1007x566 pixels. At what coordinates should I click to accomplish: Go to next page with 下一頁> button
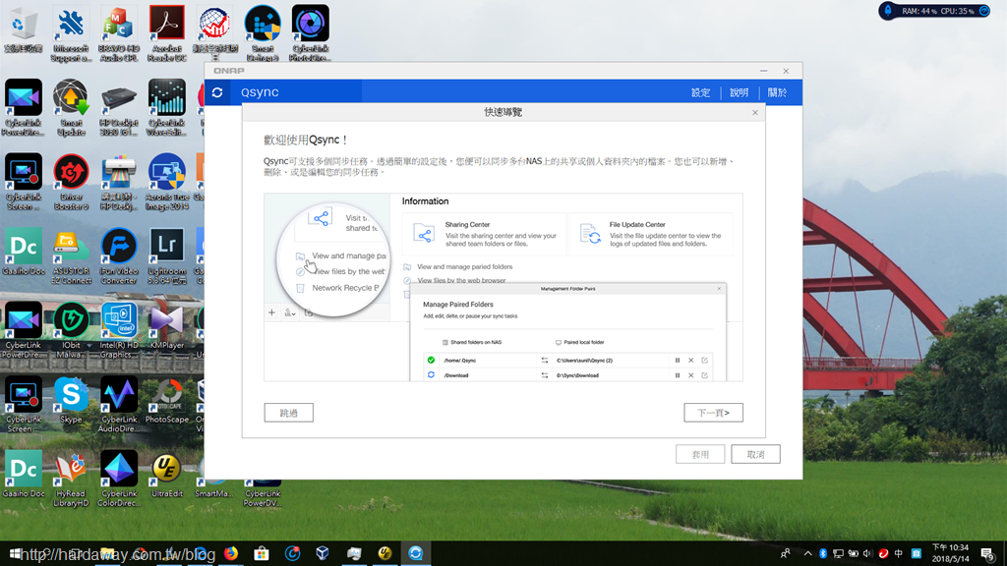[714, 413]
